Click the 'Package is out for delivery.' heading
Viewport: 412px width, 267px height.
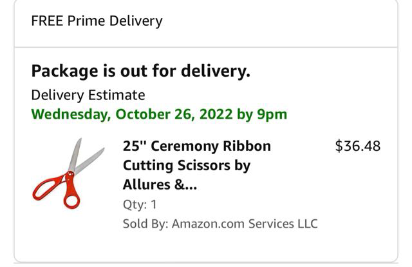click(x=140, y=71)
